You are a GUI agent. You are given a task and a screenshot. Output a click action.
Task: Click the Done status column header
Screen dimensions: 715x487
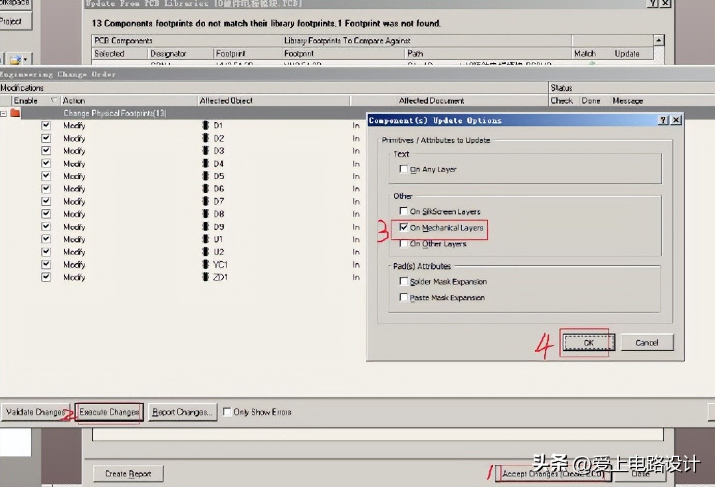(591, 101)
